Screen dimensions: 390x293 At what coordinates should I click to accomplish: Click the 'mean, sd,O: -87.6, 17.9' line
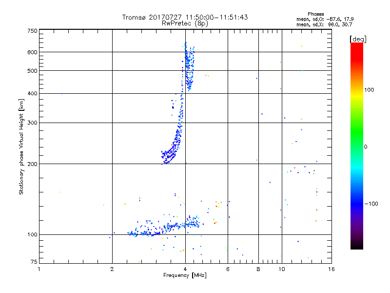coord(325,19)
